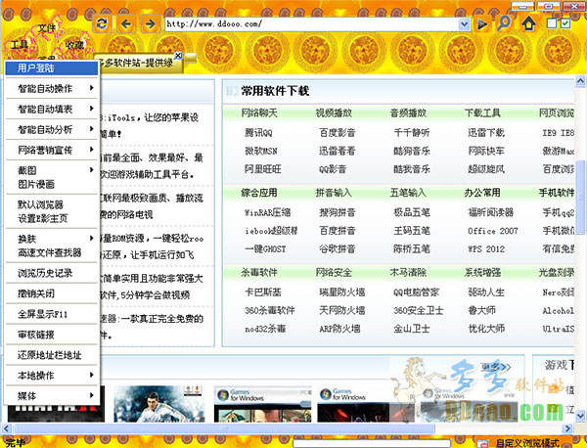Expand 本地操作 submenu
Viewport: 587px width, 448px height.
click(52, 376)
